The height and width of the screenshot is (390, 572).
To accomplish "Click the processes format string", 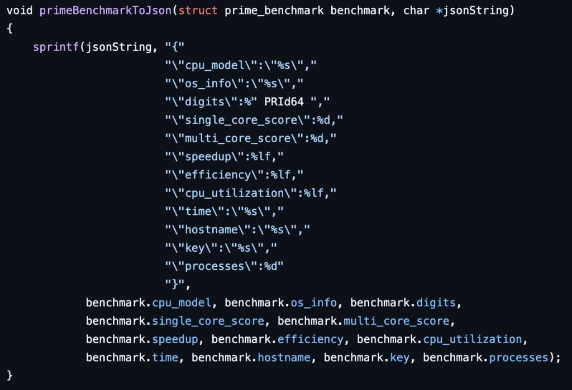I will pyautogui.click(x=225, y=266).
